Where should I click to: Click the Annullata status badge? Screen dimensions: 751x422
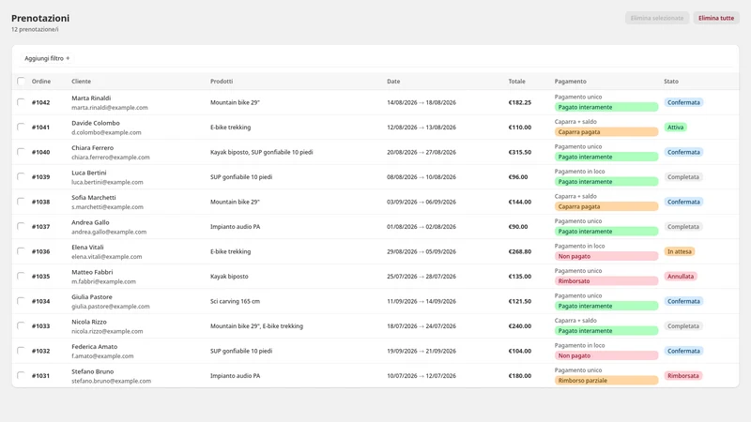click(681, 277)
